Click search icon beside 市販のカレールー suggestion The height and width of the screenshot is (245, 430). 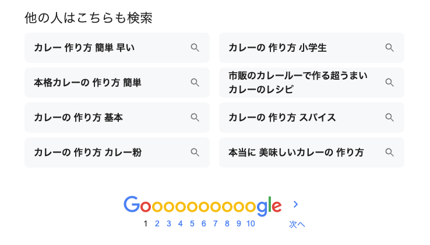point(390,83)
